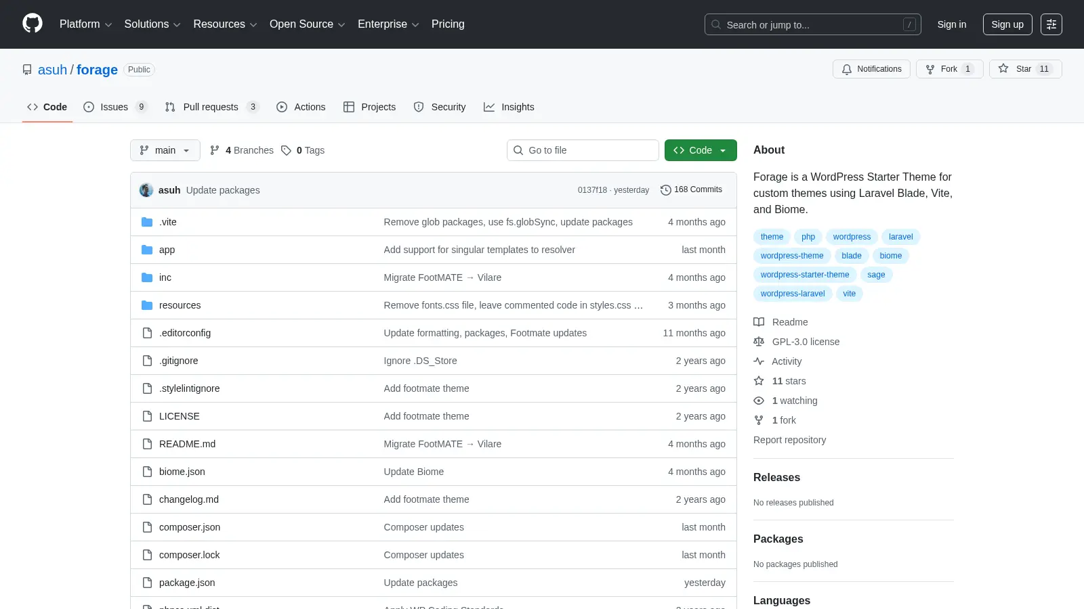This screenshot has width=1084, height=609.
Task: Open the Projects tab
Action: [370, 107]
